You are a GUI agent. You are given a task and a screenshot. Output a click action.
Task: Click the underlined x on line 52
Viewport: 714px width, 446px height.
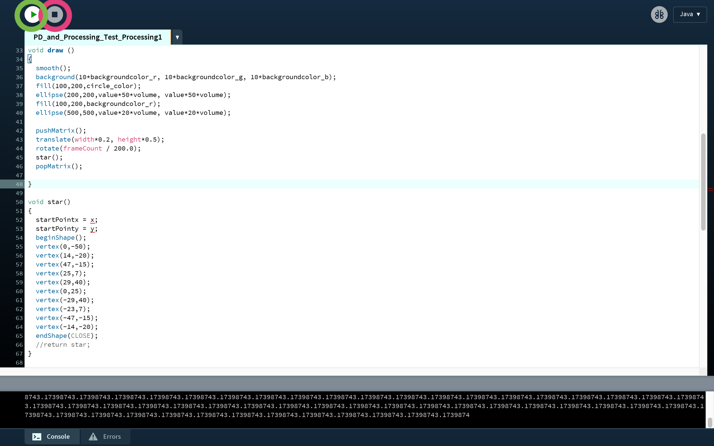pos(92,220)
